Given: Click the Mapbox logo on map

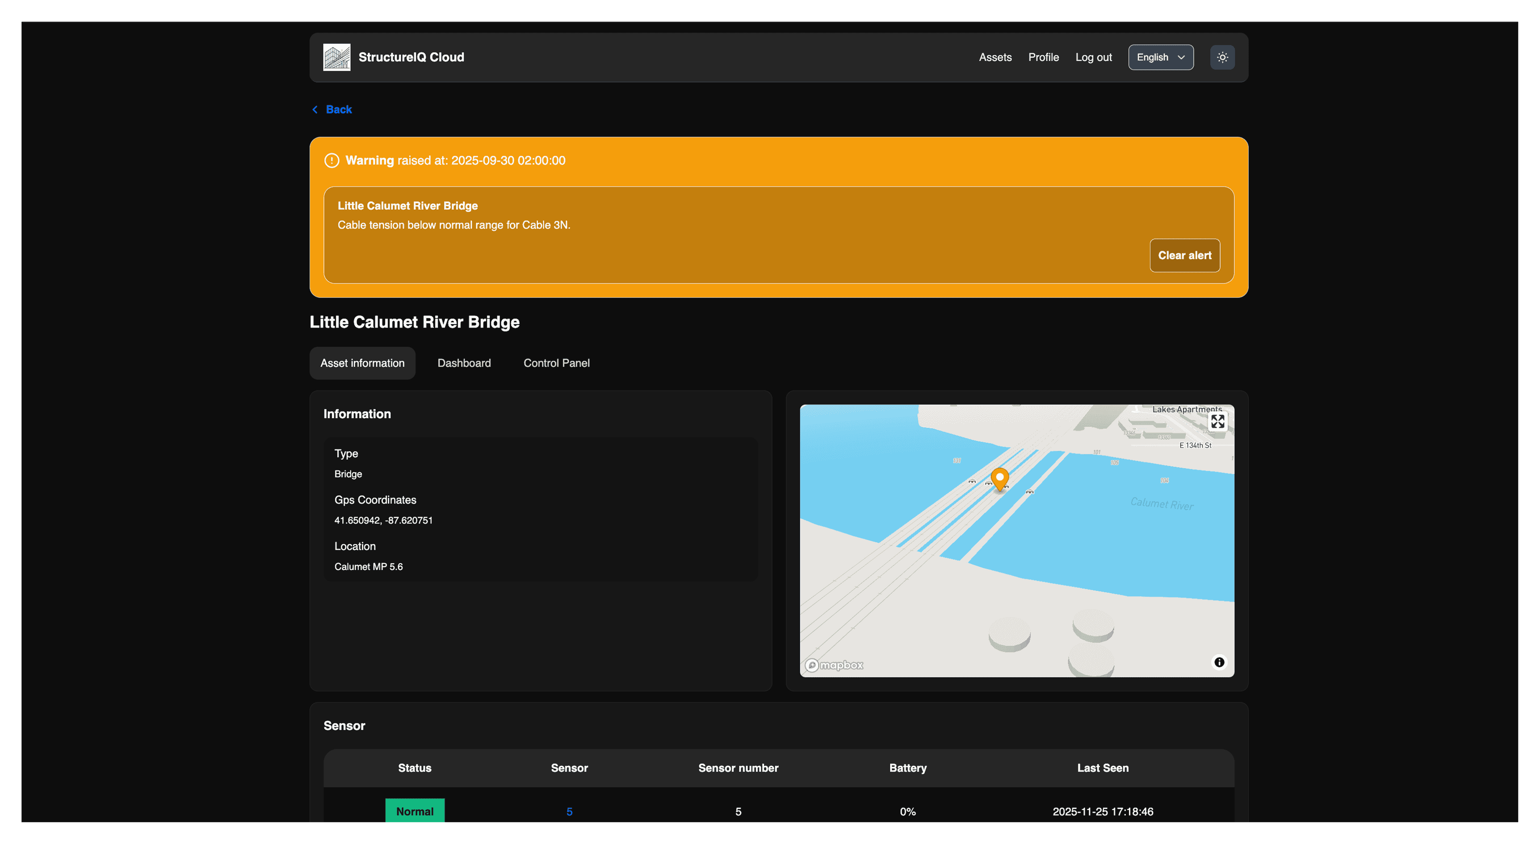Looking at the screenshot, I should coord(834,665).
